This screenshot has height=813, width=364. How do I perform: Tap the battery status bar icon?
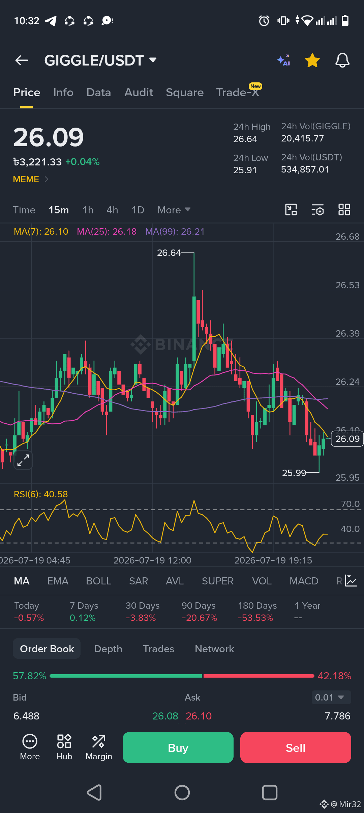345,21
